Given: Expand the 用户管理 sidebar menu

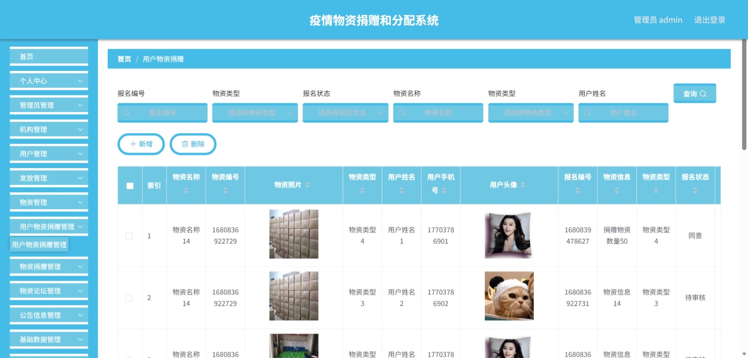Looking at the screenshot, I should click(x=49, y=154).
